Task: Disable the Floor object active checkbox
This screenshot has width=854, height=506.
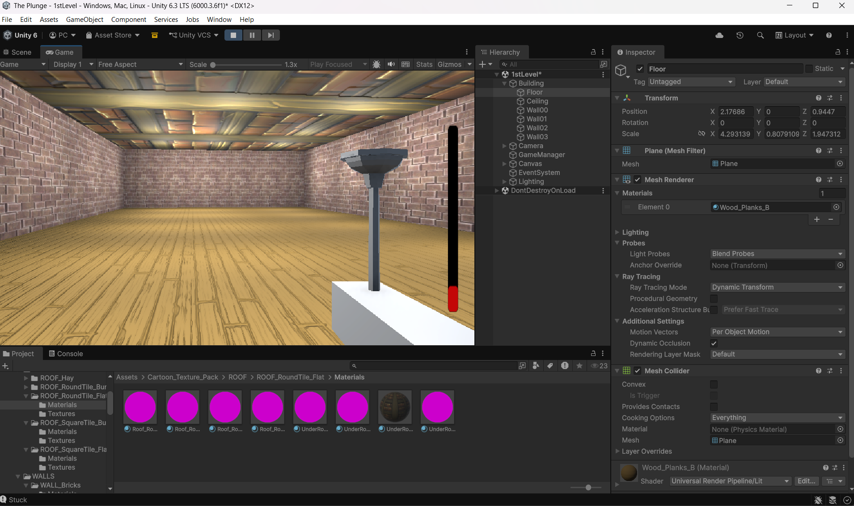Action: [640, 69]
